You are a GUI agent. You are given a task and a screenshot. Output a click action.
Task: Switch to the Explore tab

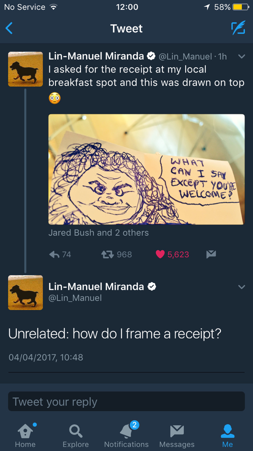76,435
